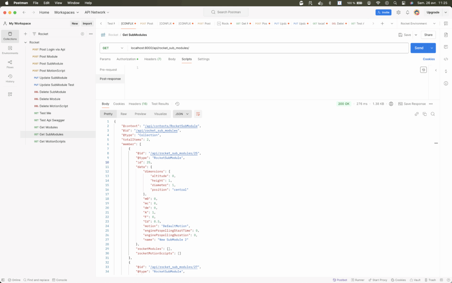Open response history clock icon
The width and height of the screenshot is (452, 283).
177,104
